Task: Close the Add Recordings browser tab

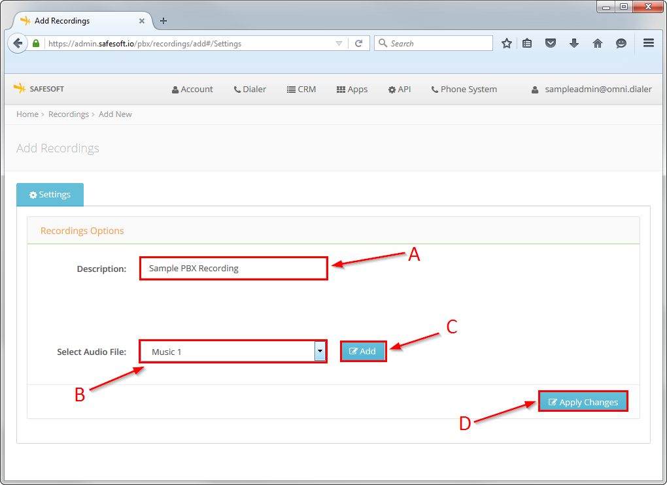Action: coord(142,21)
